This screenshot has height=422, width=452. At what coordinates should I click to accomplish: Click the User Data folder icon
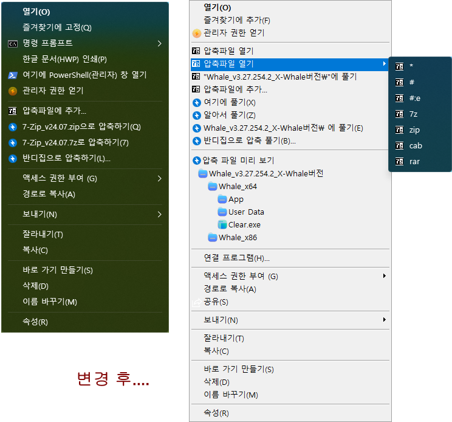pos(222,212)
